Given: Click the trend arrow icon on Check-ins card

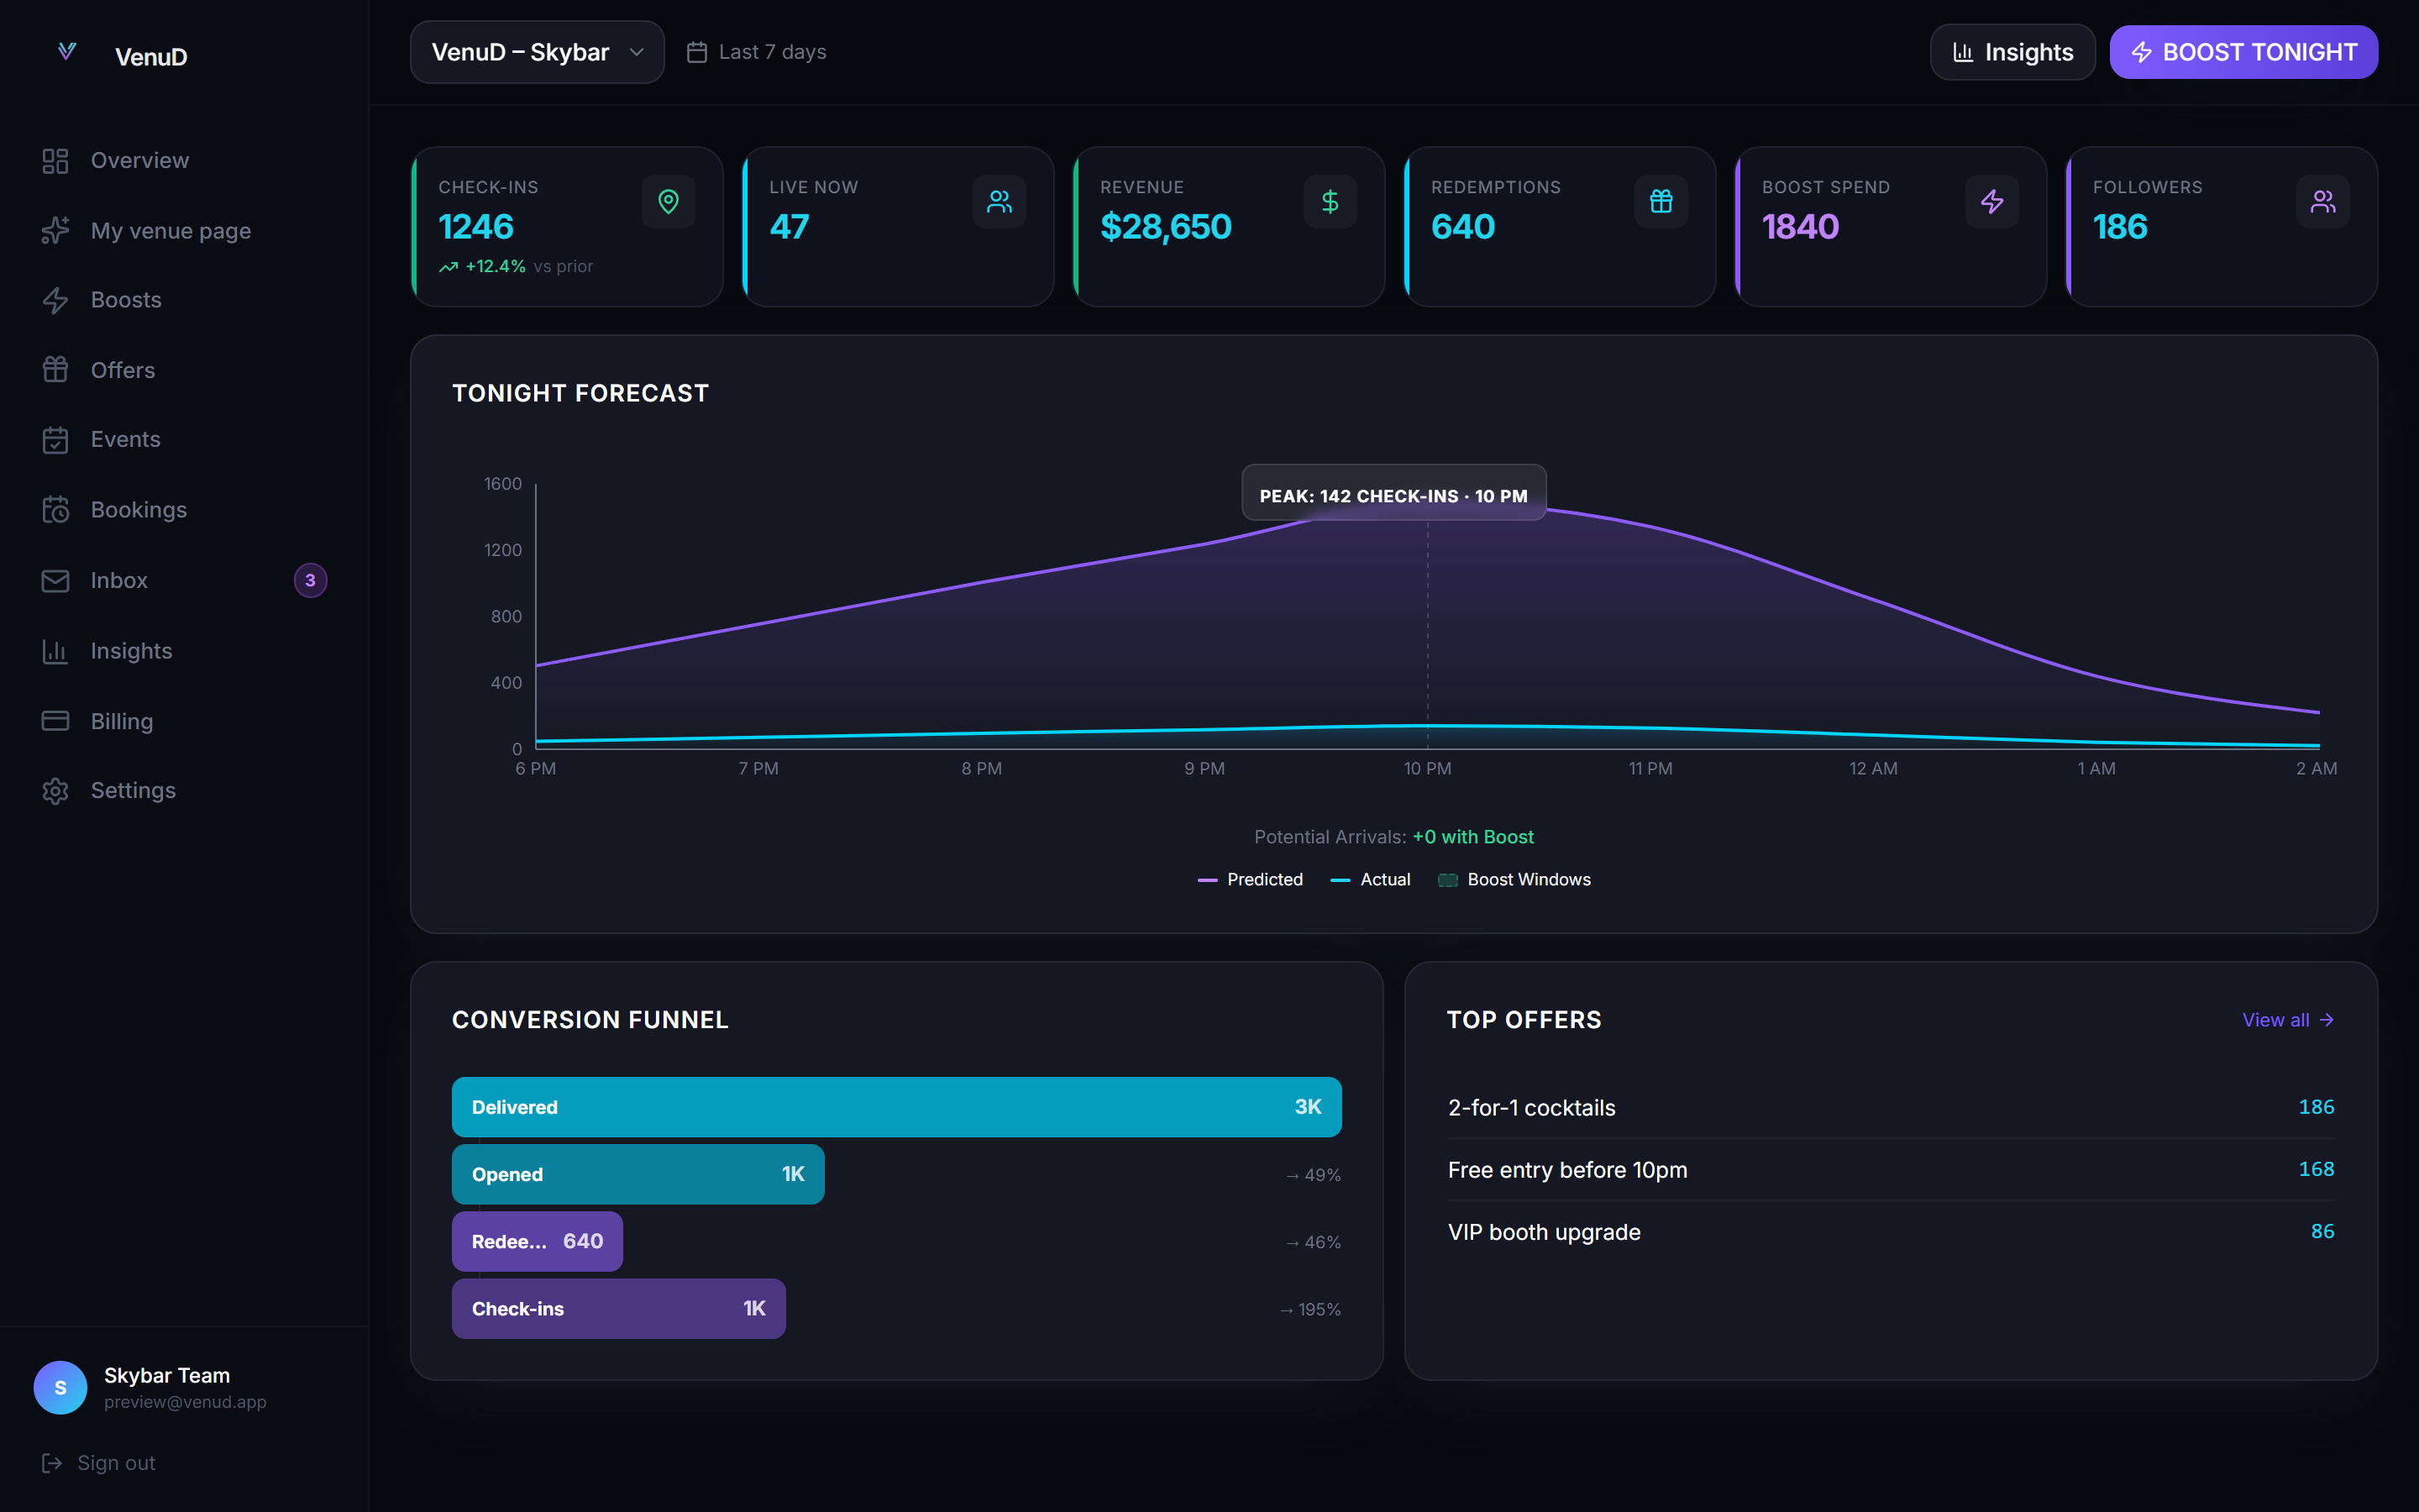Looking at the screenshot, I should coord(449,267).
